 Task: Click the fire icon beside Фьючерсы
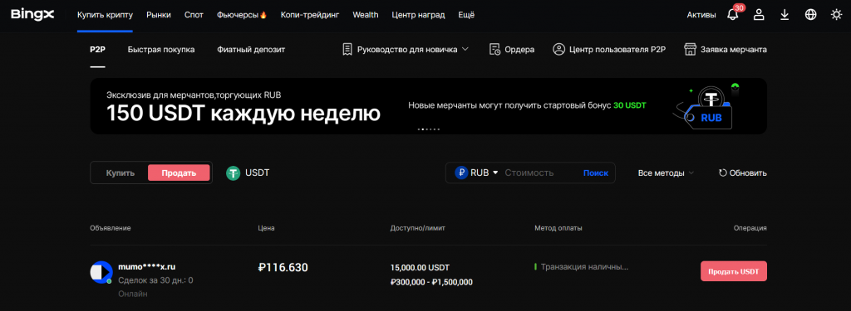click(x=263, y=15)
